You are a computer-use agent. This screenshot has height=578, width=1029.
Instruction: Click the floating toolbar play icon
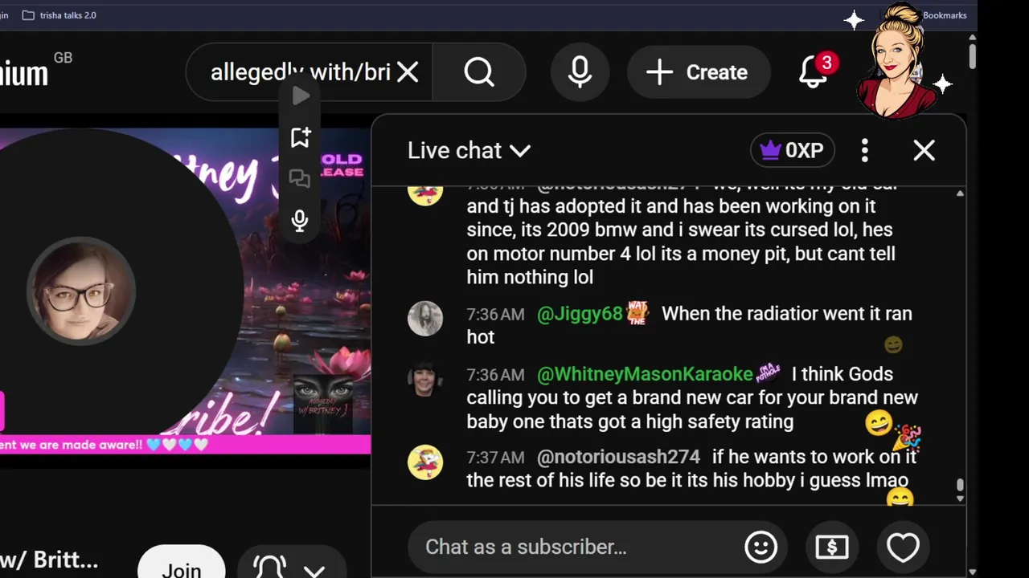click(301, 96)
